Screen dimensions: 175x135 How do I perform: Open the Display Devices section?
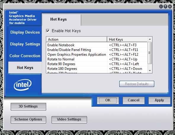tap(25, 32)
